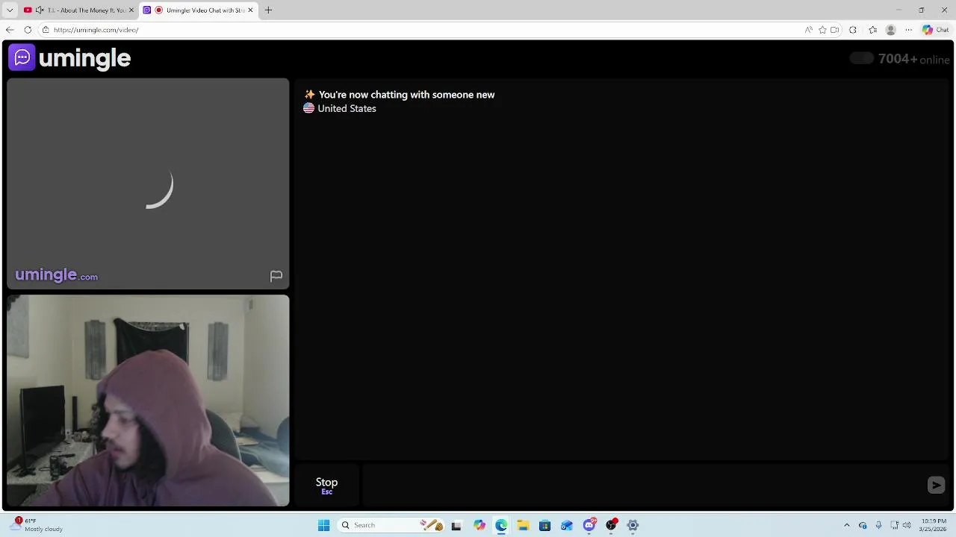Screen dimensions: 956x537
Task: Send the message with arrow button
Action: 936,486
